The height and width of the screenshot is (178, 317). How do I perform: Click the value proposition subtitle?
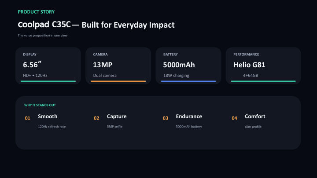point(43,35)
